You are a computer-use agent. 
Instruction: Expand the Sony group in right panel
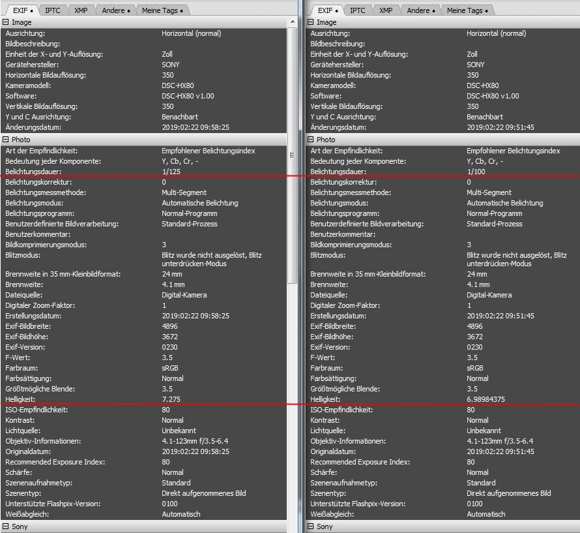[x=310, y=526]
